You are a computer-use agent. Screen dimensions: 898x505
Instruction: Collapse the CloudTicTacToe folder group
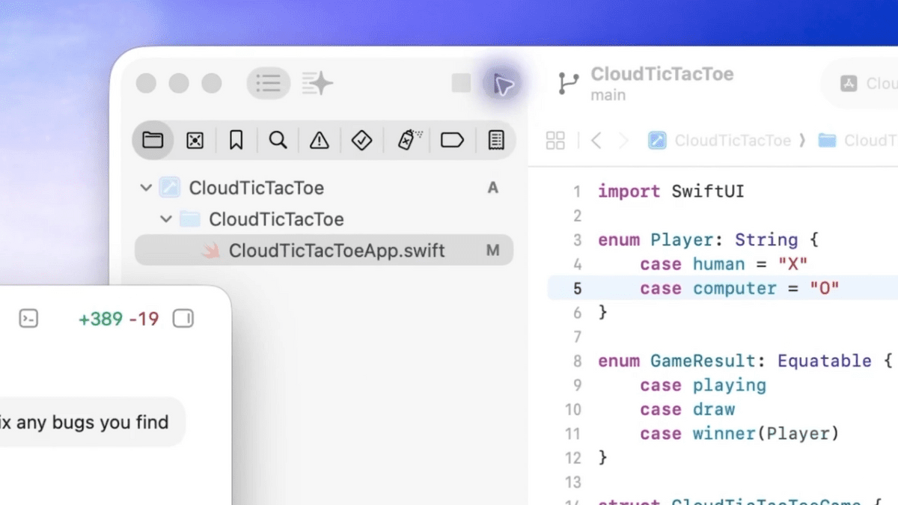166,219
